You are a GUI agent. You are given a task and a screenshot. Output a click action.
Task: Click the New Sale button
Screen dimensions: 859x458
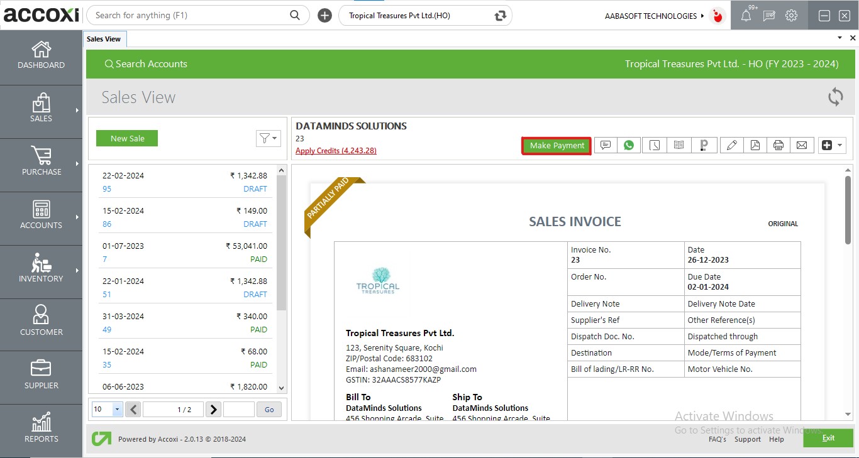[x=127, y=138]
